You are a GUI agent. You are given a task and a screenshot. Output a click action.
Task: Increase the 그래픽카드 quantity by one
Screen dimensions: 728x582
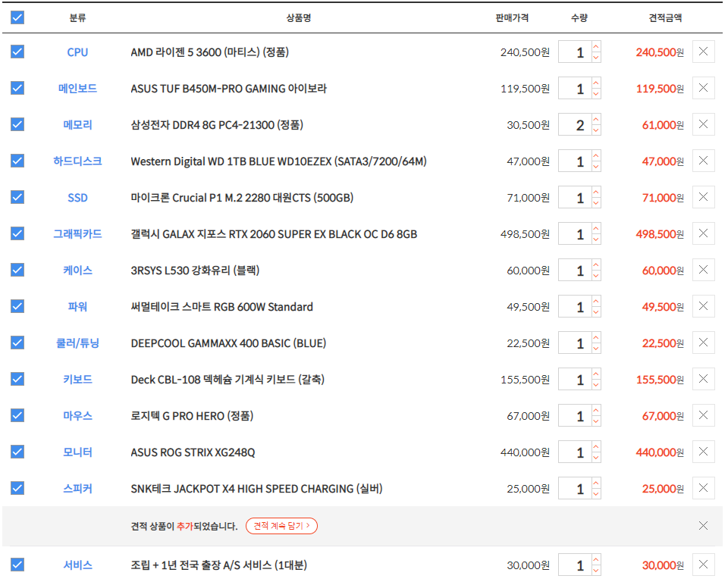pos(596,228)
